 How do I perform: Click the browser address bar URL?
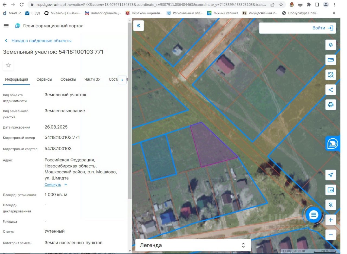152,5
